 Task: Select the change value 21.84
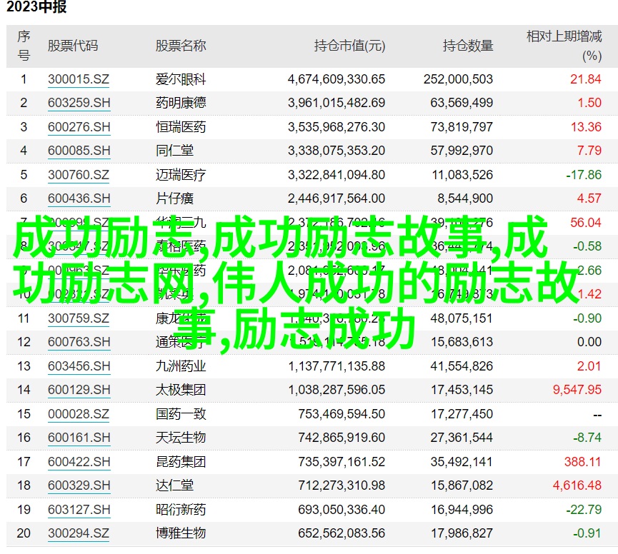(x=586, y=79)
